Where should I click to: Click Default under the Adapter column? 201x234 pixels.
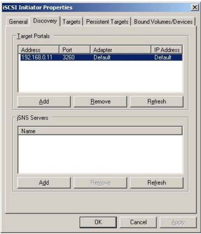coord(102,57)
